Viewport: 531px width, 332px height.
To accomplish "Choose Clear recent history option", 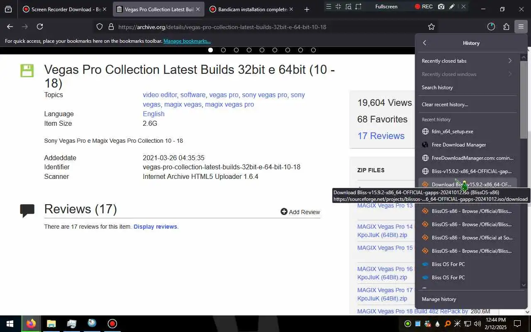I will pyautogui.click(x=468, y=105).
